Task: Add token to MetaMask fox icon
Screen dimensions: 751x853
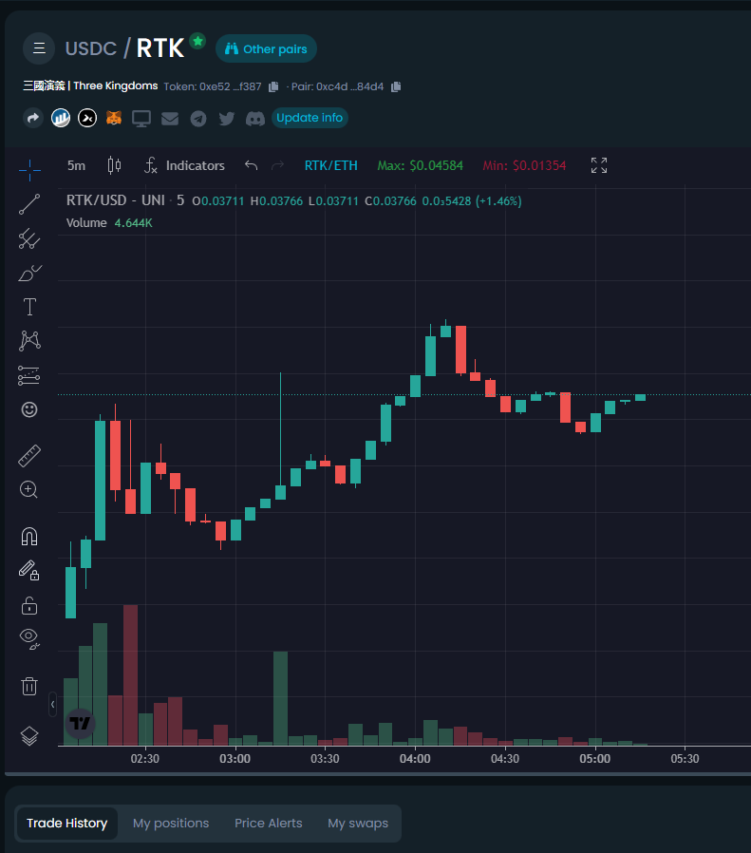Action: click(x=114, y=118)
